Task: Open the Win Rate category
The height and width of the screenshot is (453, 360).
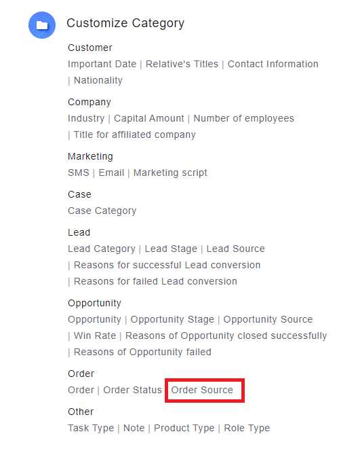Action: coord(95,336)
